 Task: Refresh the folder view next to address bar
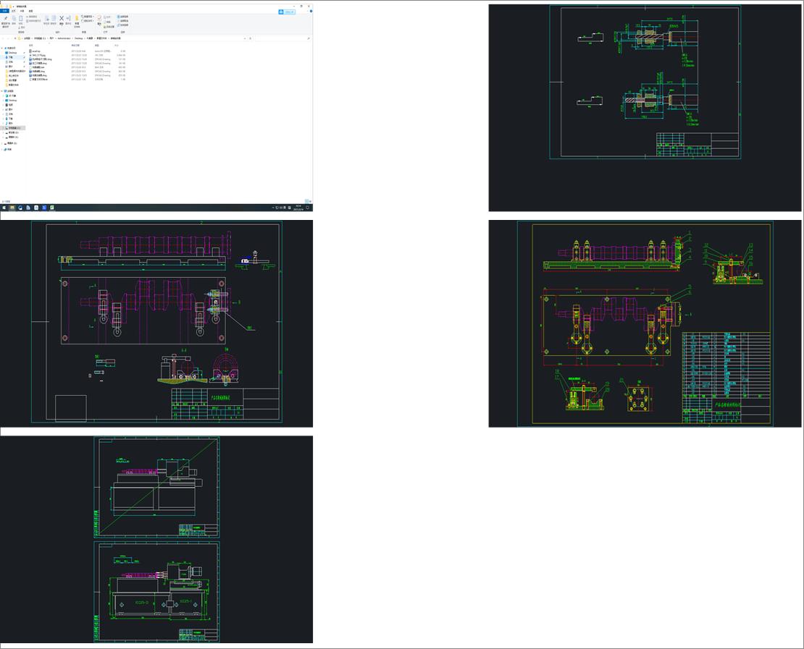[250, 38]
